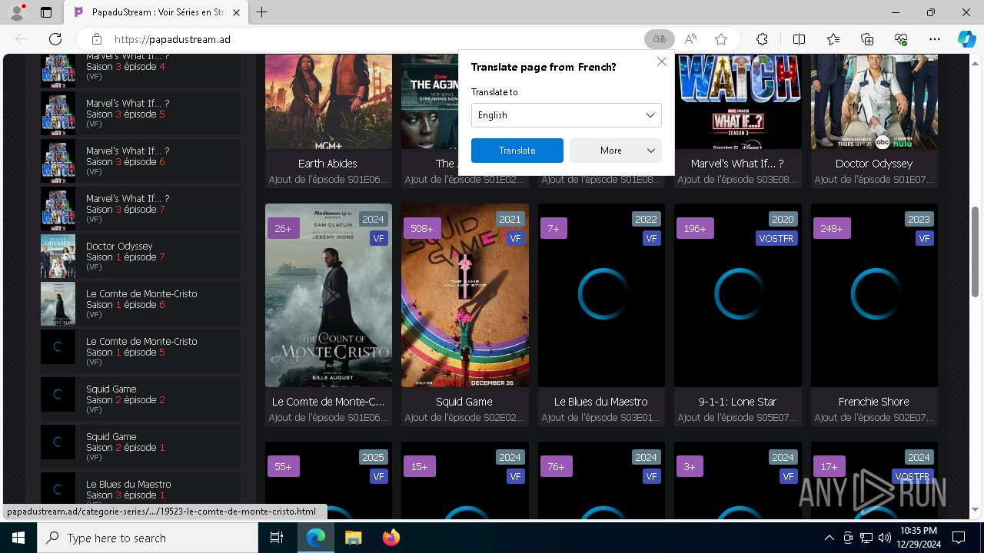Toggle Split screen icon

tap(799, 39)
